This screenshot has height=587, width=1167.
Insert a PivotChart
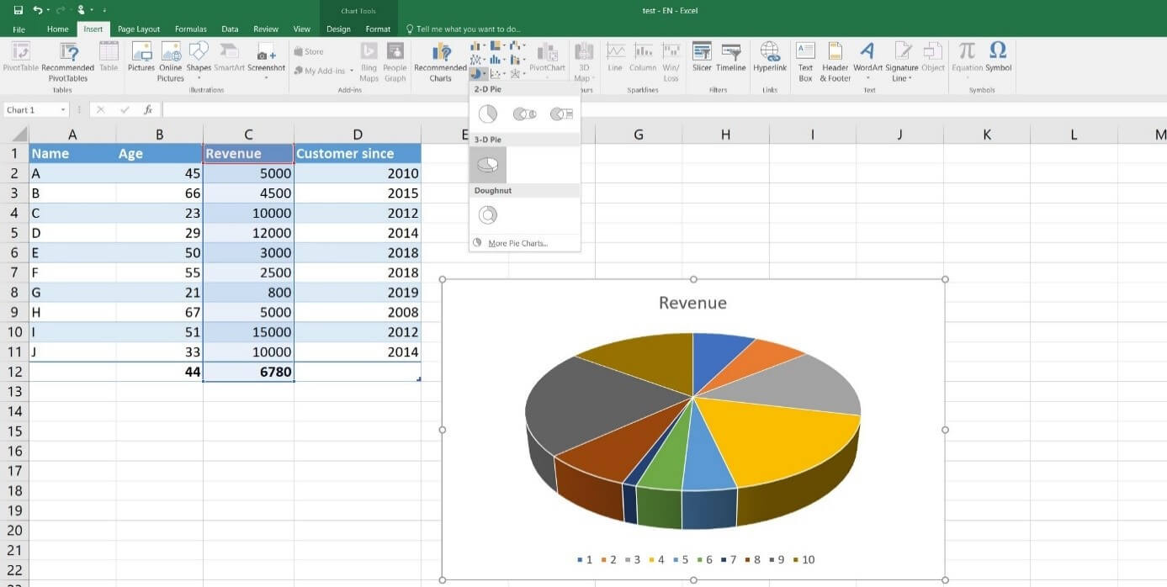(x=547, y=59)
